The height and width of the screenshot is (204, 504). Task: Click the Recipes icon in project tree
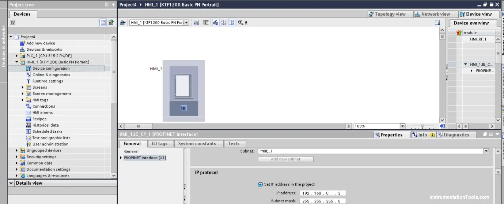[x=29, y=119]
